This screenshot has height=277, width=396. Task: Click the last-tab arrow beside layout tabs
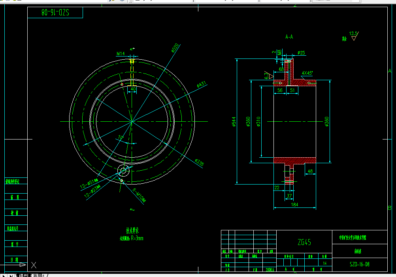point(11,275)
